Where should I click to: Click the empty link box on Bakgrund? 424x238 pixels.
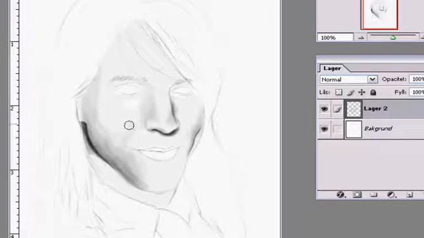point(337,129)
